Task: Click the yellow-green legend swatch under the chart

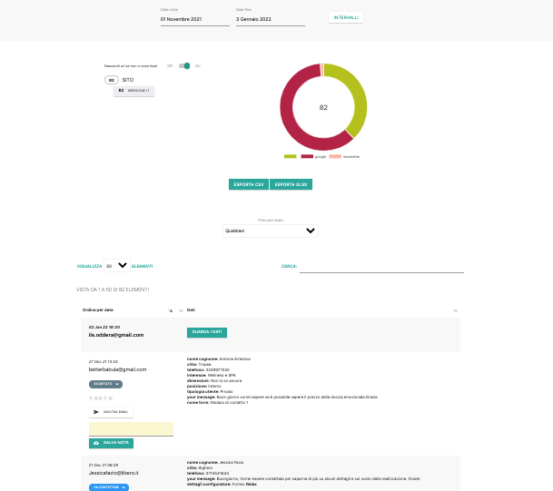Action: point(291,156)
